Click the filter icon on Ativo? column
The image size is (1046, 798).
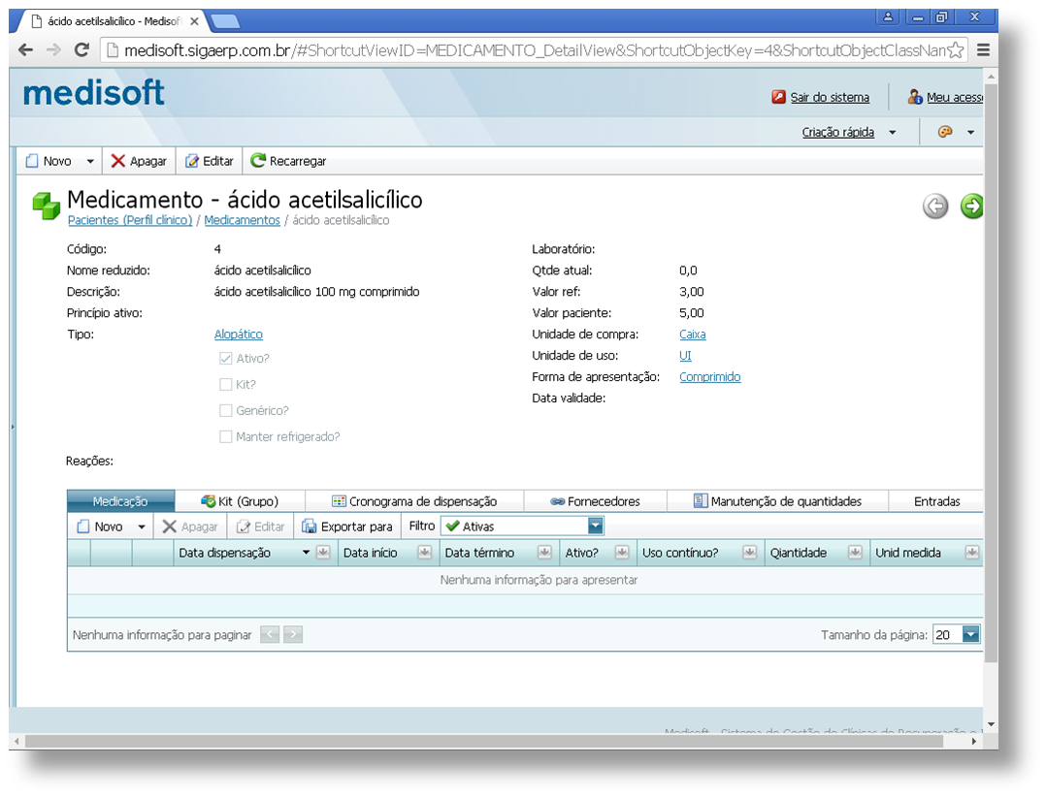click(622, 552)
